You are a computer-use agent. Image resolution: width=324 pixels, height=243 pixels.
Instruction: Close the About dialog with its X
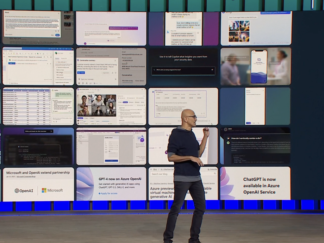click(59, 13)
